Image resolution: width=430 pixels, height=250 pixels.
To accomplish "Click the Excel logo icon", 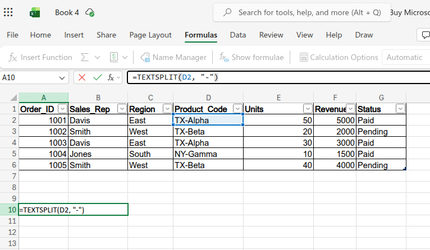I will [x=35, y=12].
